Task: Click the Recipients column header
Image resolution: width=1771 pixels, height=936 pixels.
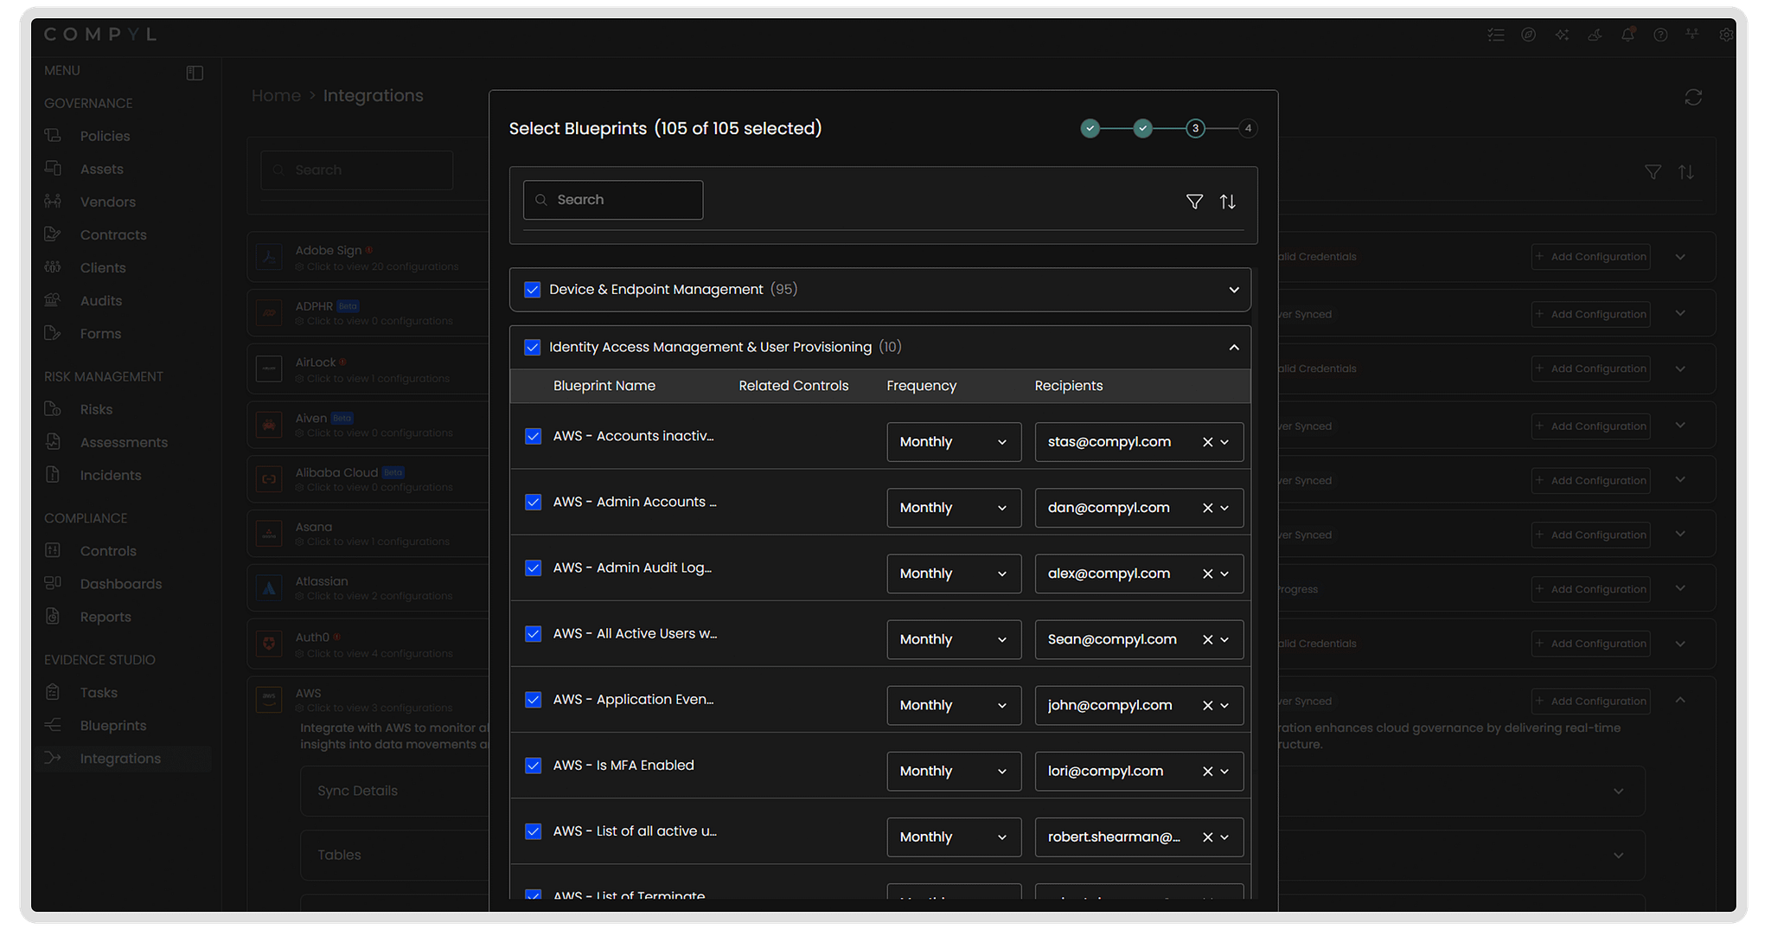Action: (1068, 386)
